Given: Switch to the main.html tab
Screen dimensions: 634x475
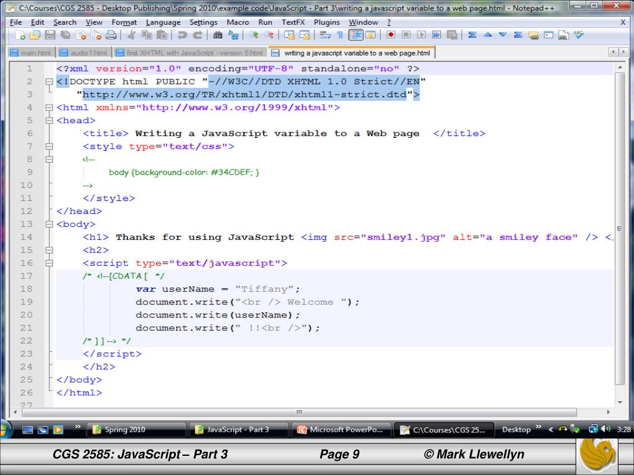Looking at the screenshot, I should tap(32, 53).
